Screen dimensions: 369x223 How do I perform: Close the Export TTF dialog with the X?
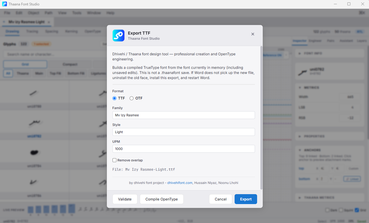tap(253, 34)
